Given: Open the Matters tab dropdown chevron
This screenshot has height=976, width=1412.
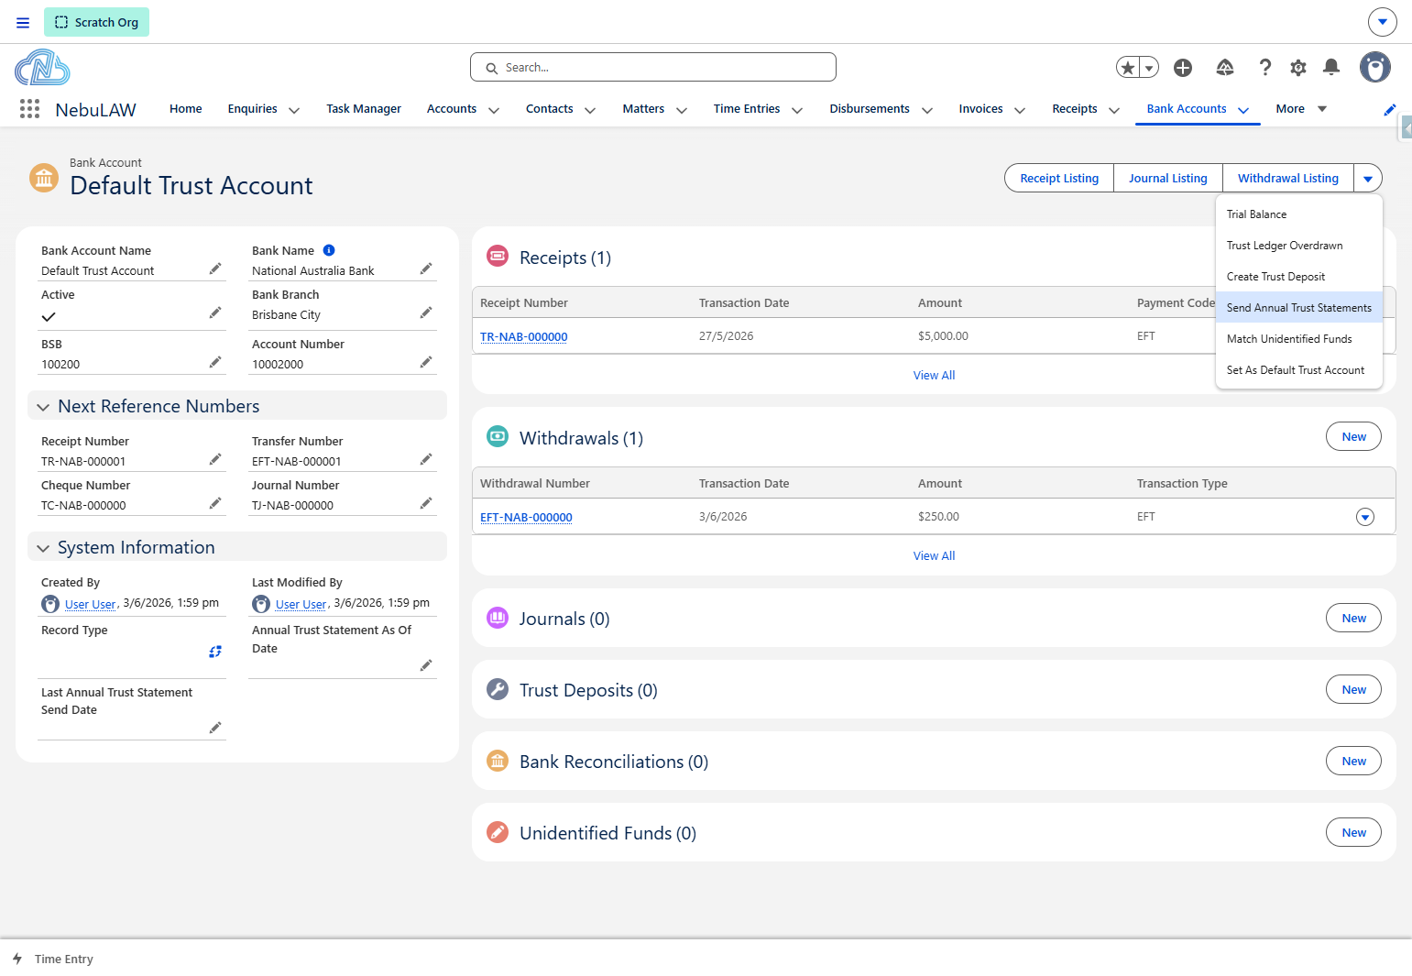Looking at the screenshot, I should pyautogui.click(x=682, y=110).
